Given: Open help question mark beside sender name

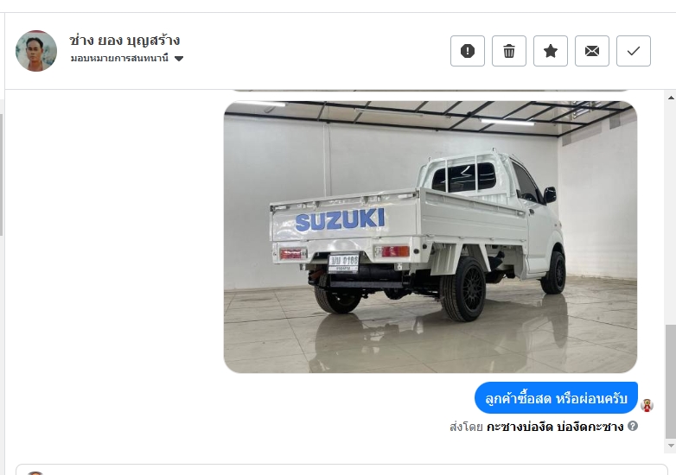Looking at the screenshot, I should pos(633,426).
